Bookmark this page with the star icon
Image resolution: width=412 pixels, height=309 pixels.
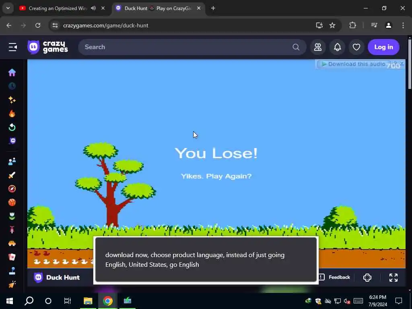pos(332,25)
